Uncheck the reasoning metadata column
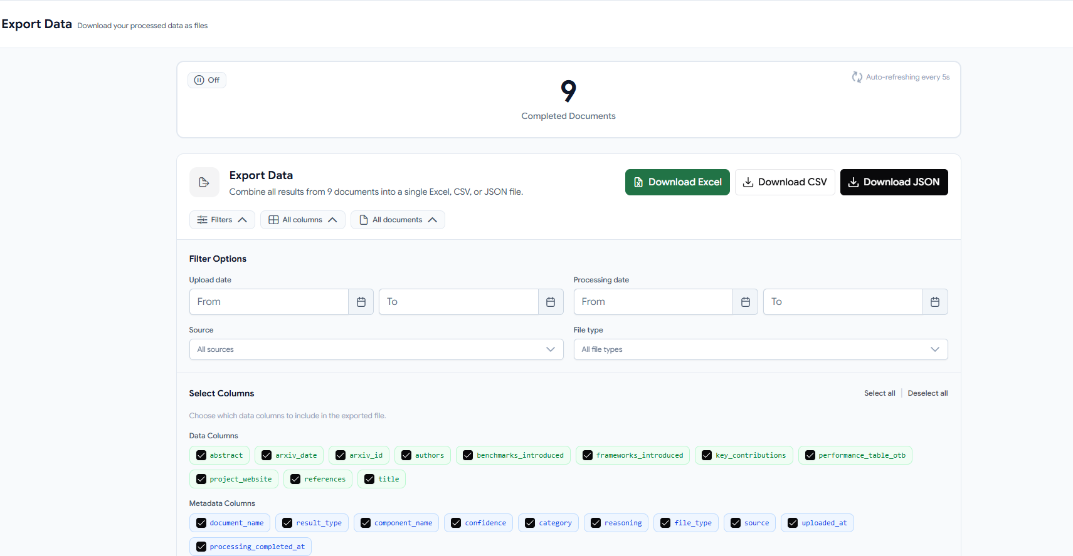This screenshot has width=1073, height=556. click(596, 523)
